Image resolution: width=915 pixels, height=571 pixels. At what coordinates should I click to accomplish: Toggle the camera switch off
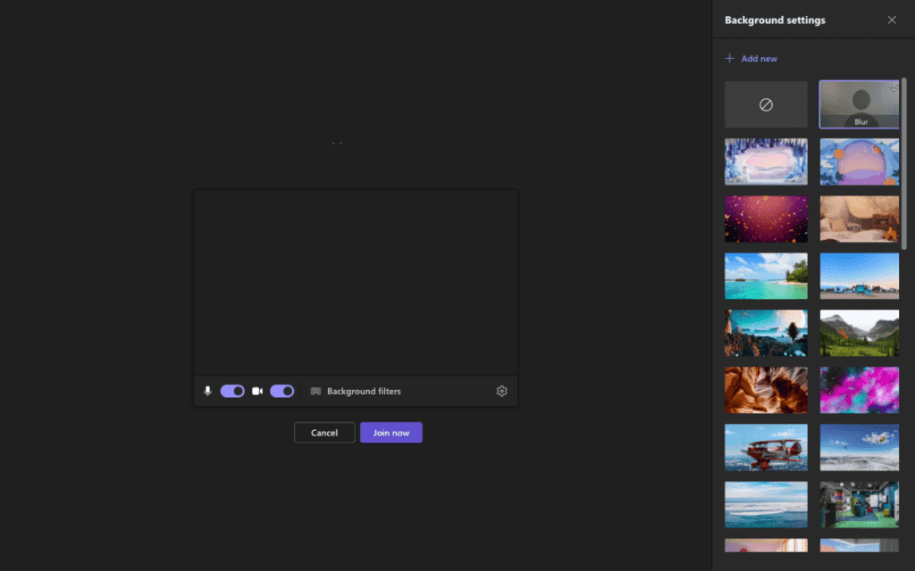281,391
